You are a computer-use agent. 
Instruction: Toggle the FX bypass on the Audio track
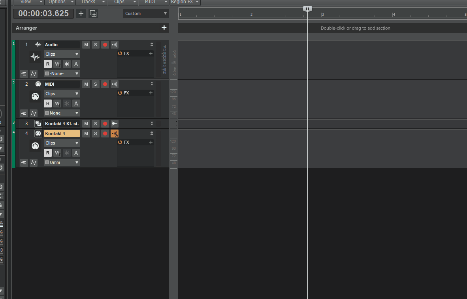tap(120, 53)
